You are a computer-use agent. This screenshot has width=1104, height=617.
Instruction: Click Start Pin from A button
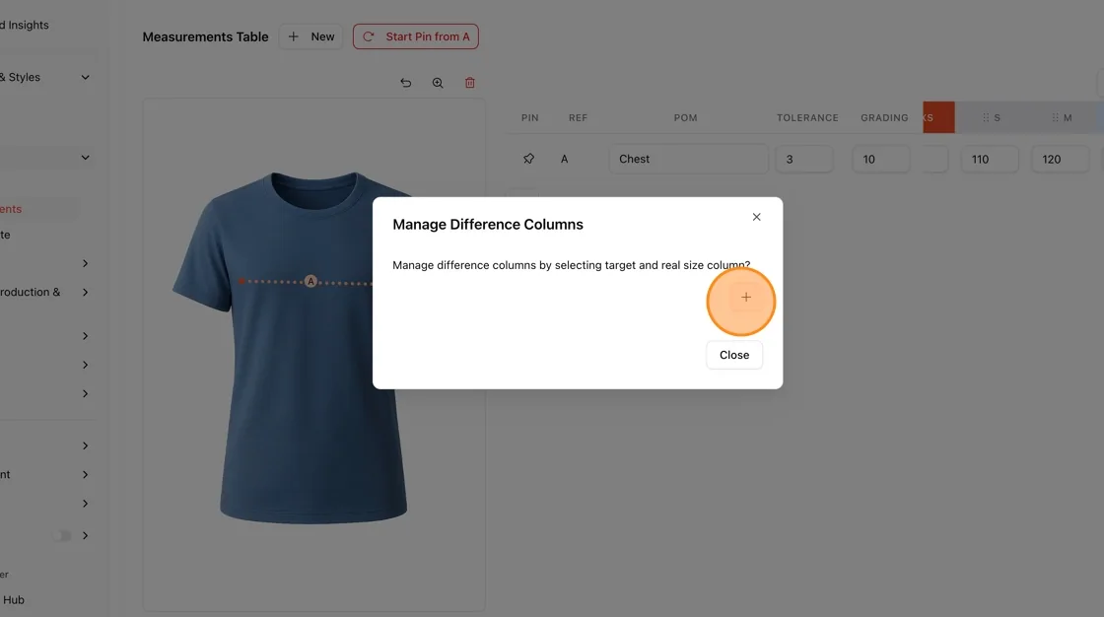[415, 36]
